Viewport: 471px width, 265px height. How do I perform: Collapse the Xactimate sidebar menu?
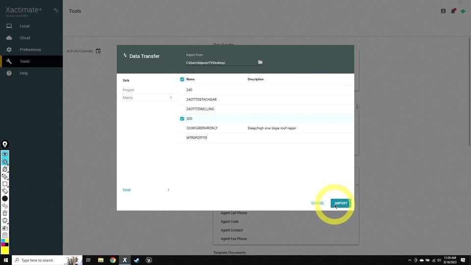(x=56, y=10)
